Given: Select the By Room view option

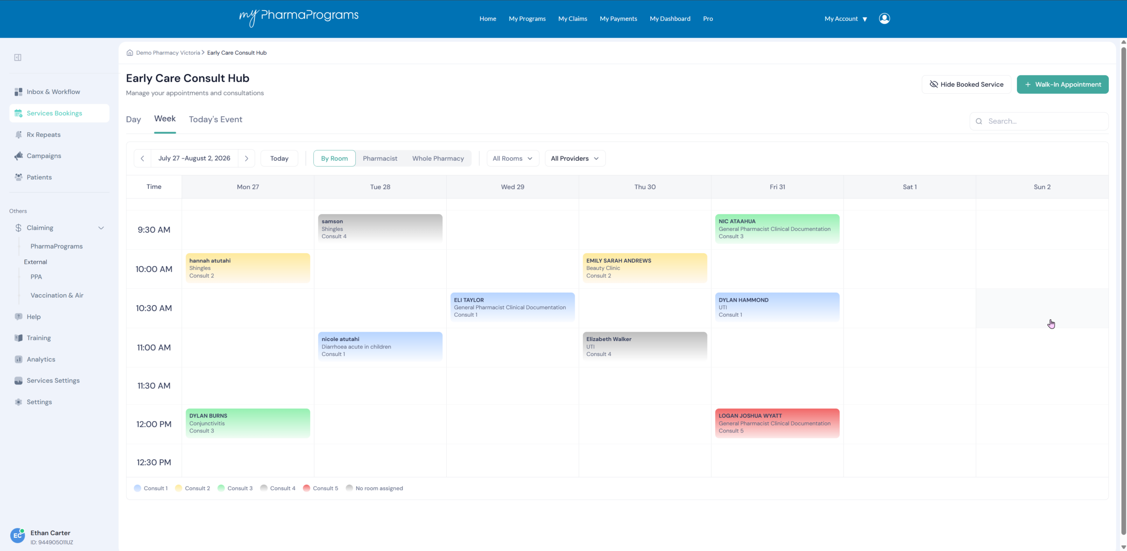Looking at the screenshot, I should click(x=334, y=159).
